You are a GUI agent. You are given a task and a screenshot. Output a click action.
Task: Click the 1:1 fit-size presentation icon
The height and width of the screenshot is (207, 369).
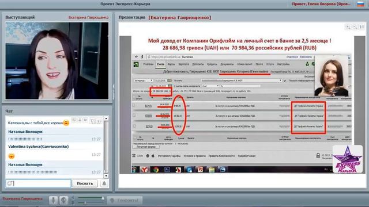point(362,27)
